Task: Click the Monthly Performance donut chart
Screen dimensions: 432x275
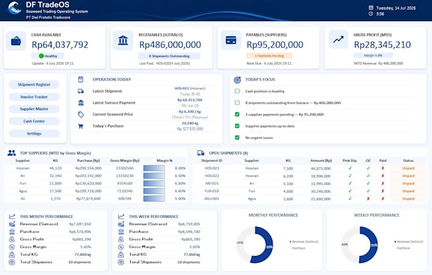Action: coord(255,245)
